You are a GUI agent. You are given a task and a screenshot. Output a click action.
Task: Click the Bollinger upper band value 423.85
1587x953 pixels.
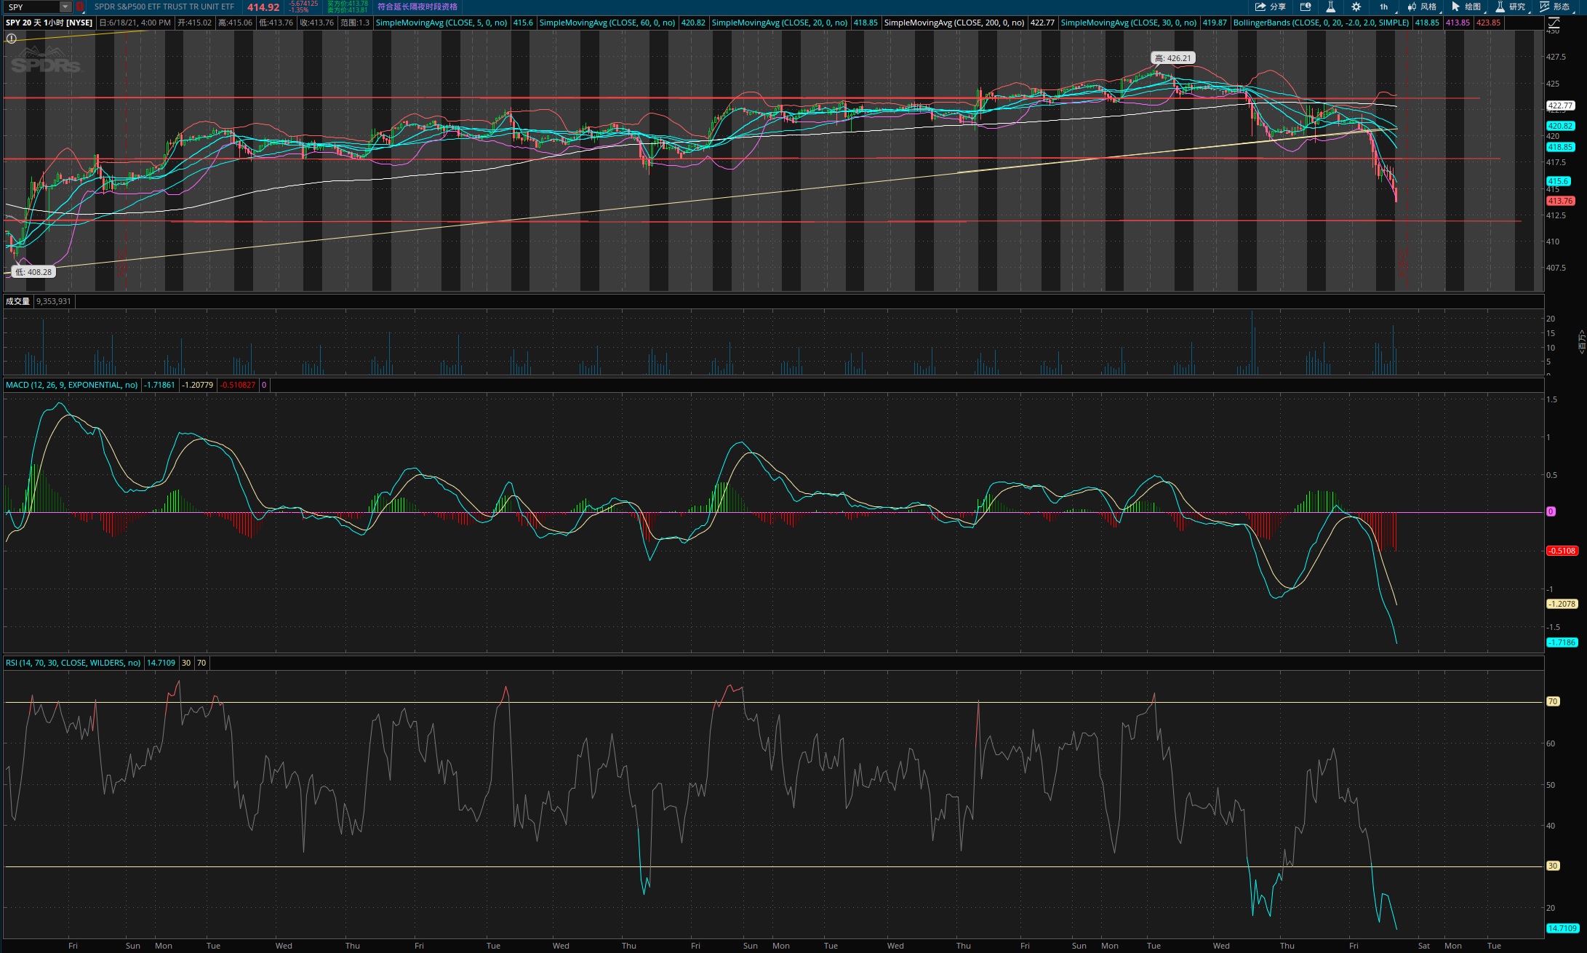[x=1488, y=23]
